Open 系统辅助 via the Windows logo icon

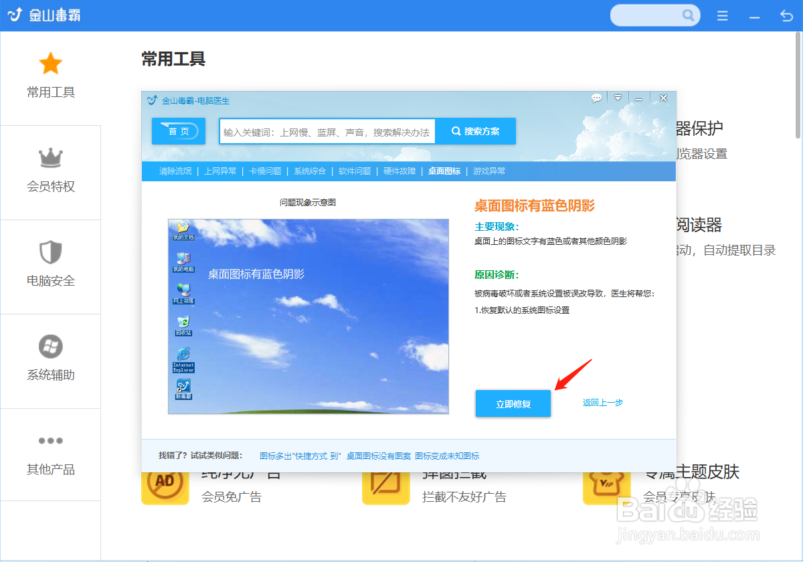click(x=50, y=347)
